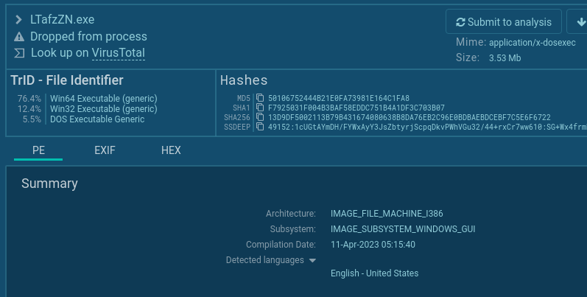The image size is (587, 297).
Task: Copy the SHA1 hash value
Action: pos(260,108)
